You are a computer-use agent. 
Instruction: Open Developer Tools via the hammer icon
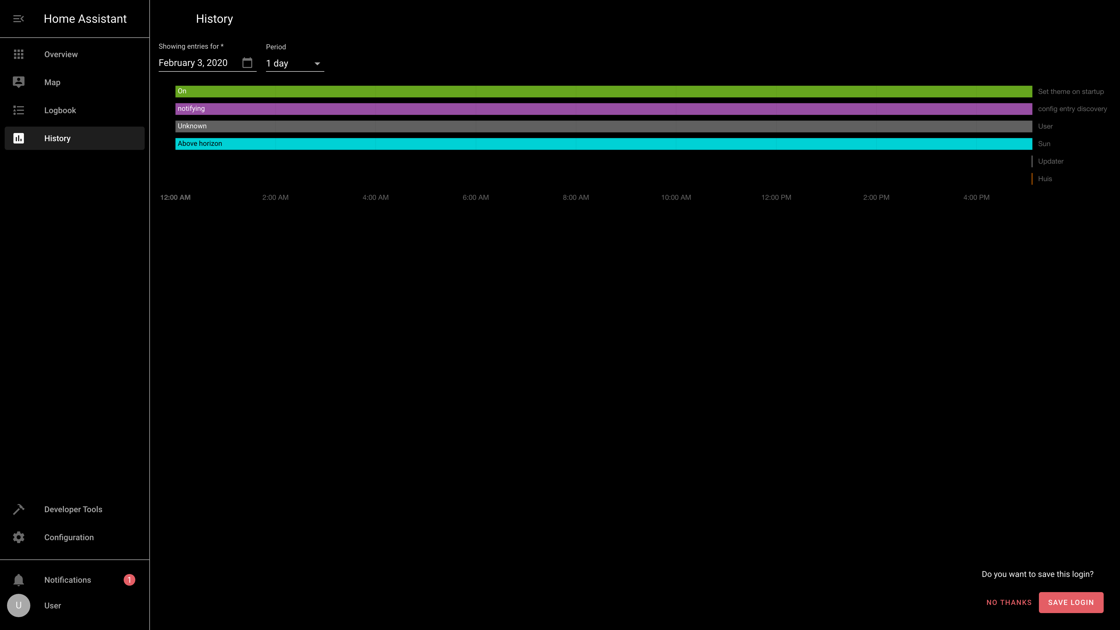point(18,509)
